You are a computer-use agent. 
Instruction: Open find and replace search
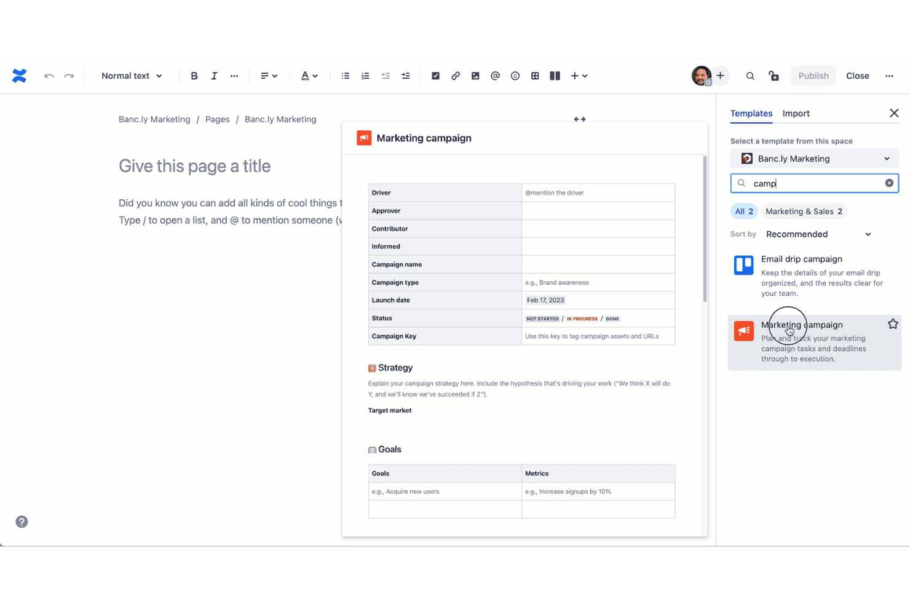(x=750, y=76)
